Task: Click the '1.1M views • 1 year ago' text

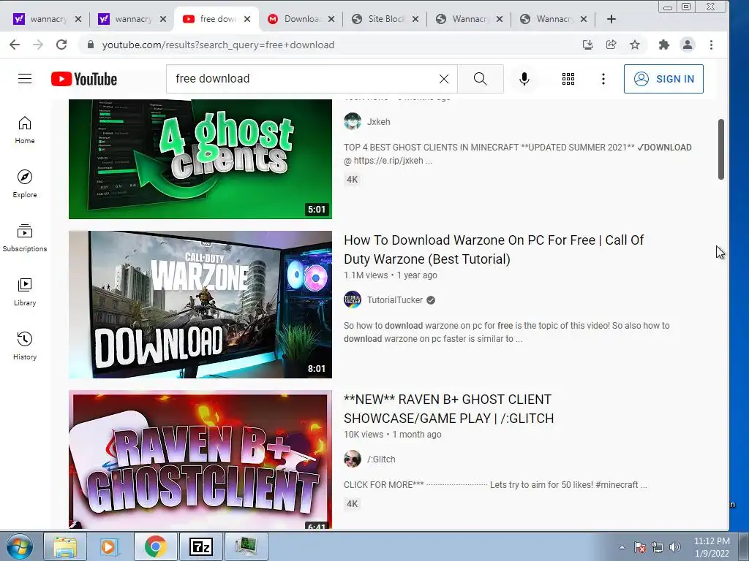Action: tap(391, 275)
